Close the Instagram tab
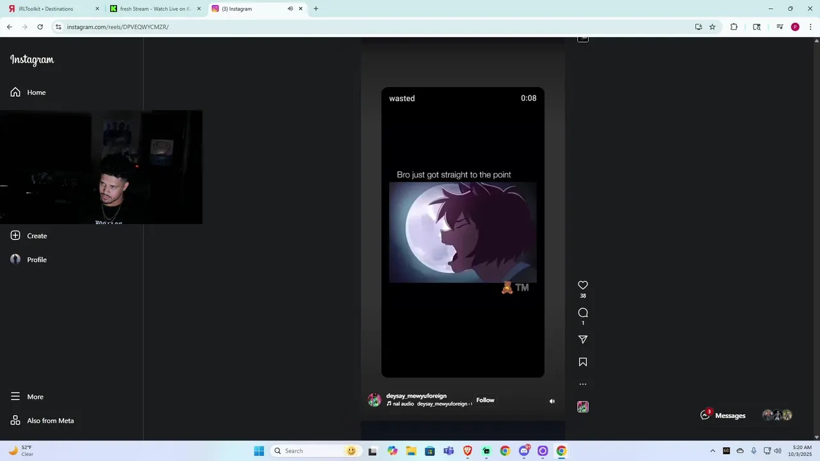Image resolution: width=820 pixels, height=461 pixels. pos(300,9)
